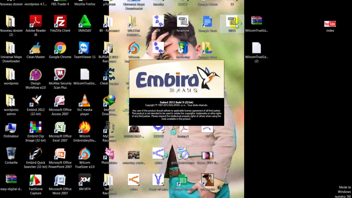352x198 pixels.
Task: Open the Google Drive folder icon
Action: tap(207, 50)
